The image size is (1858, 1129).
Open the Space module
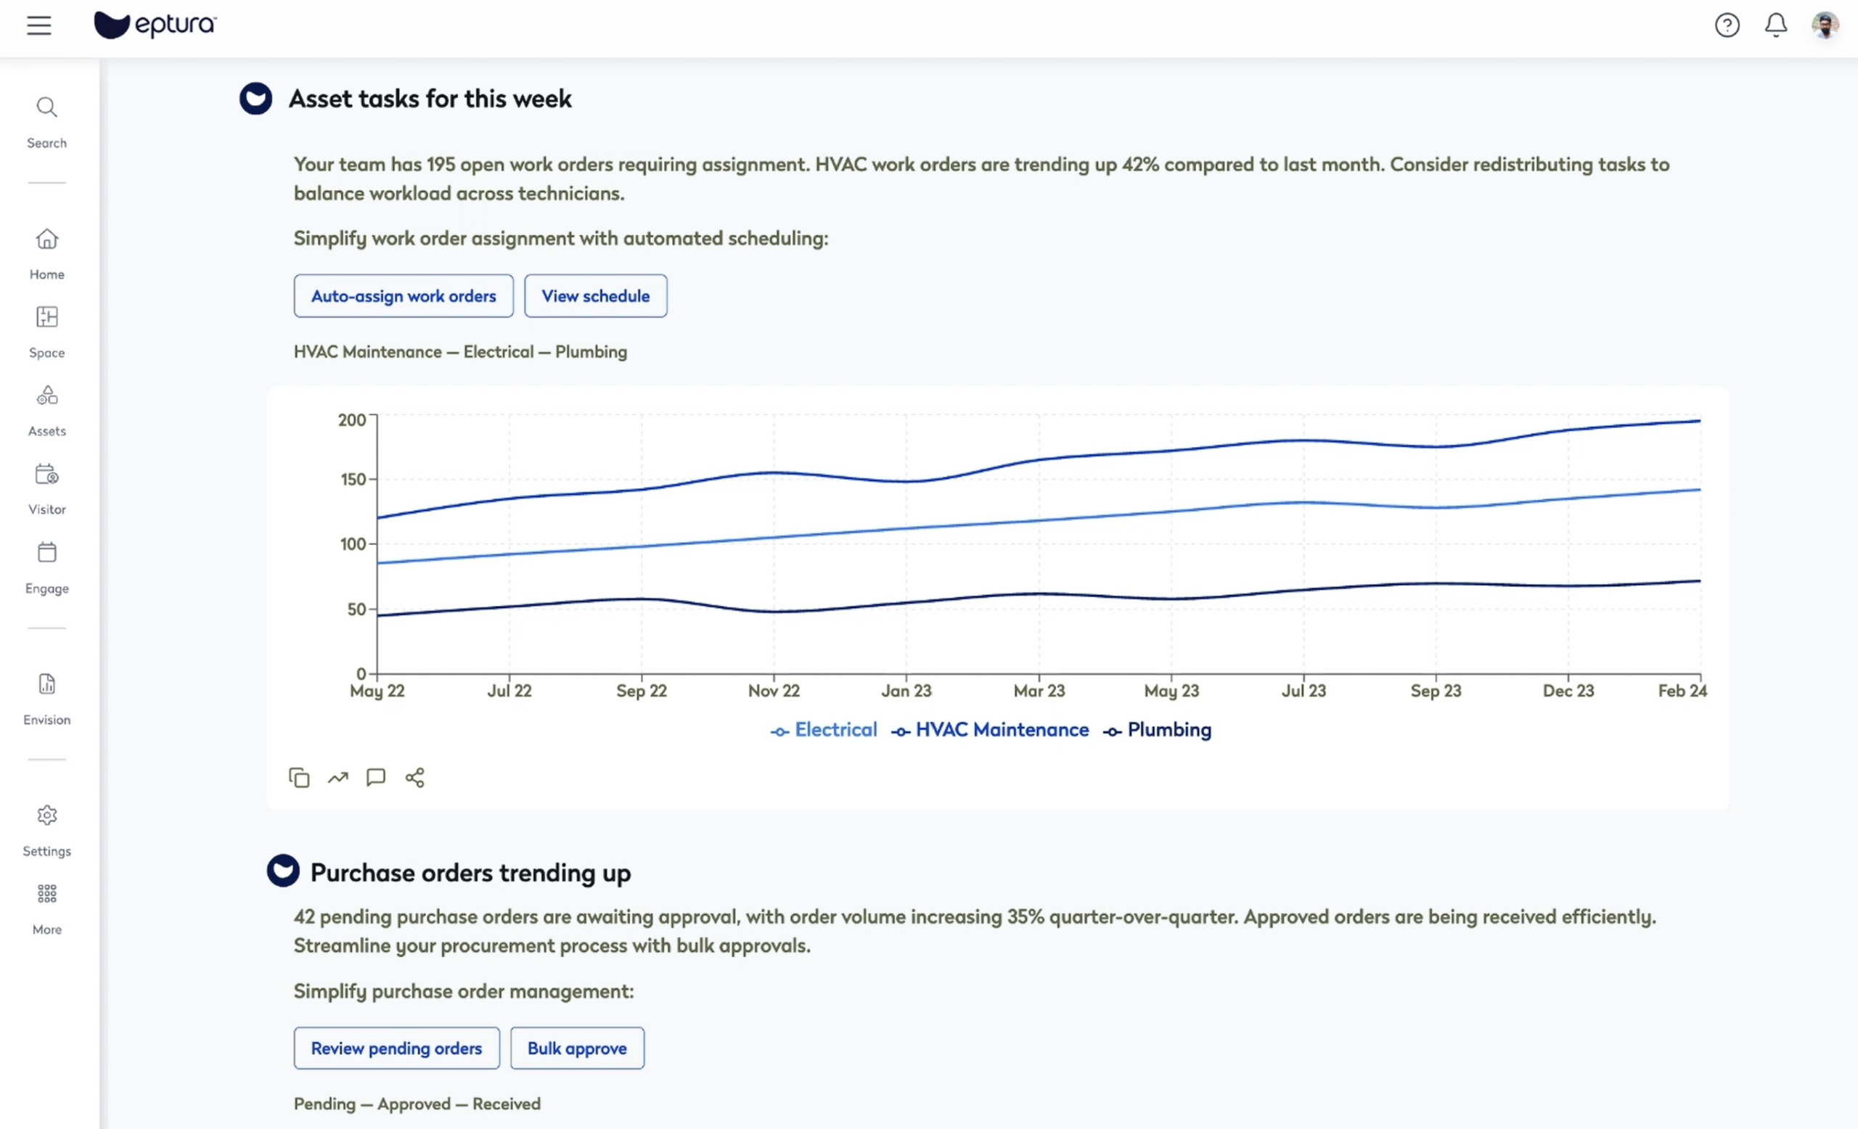point(46,331)
